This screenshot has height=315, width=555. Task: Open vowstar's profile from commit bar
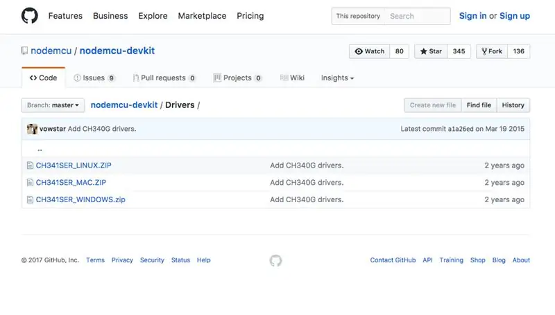click(53, 129)
